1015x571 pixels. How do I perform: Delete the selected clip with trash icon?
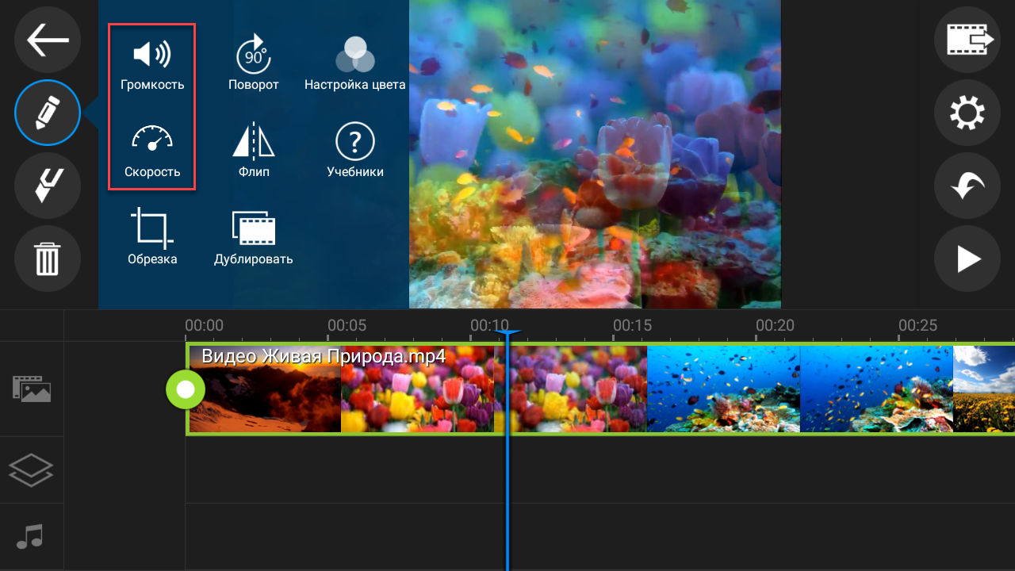click(x=48, y=259)
